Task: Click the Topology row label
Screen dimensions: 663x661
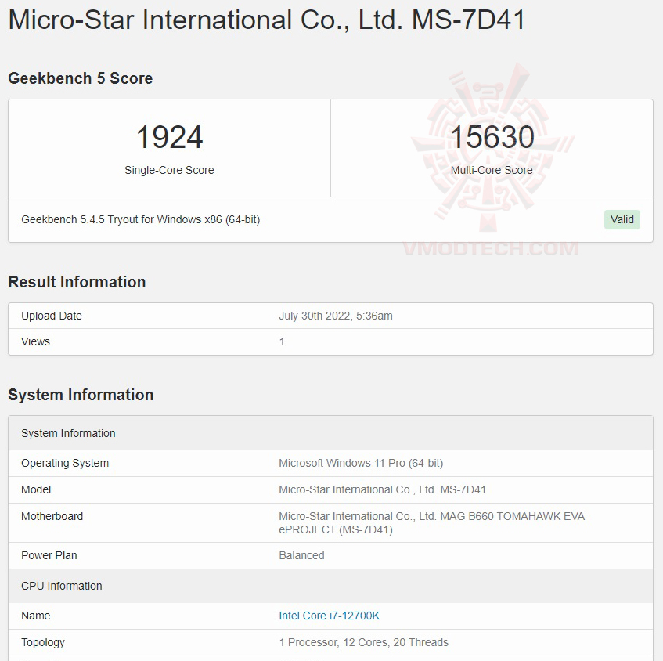Action: click(x=43, y=642)
